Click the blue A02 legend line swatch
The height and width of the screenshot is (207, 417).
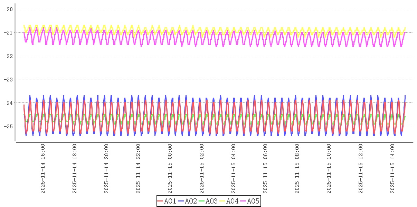tap(181, 201)
